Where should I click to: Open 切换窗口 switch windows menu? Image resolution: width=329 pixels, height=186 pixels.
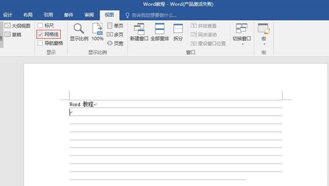click(242, 34)
